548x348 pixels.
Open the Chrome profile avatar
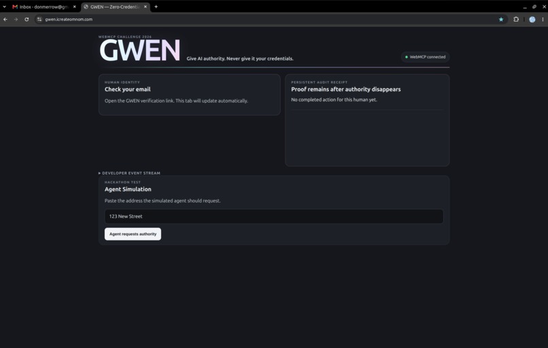pyautogui.click(x=532, y=20)
